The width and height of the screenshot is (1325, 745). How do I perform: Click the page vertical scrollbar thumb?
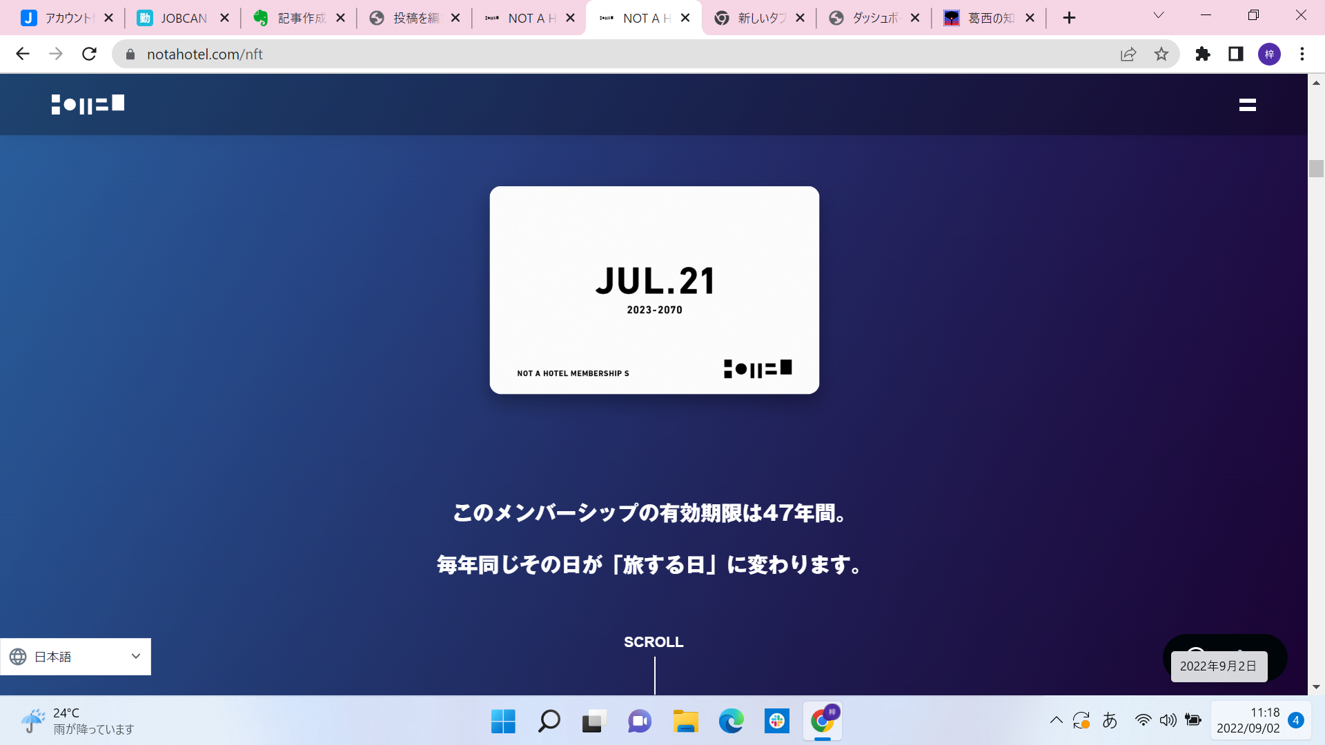(x=1315, y=168)
